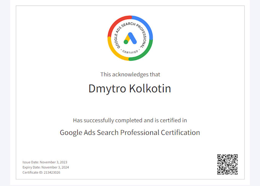Click the Expiry Date: November 3, 2024 line
The width and height of the screenshot is (260, 186).
click(45, 167)
